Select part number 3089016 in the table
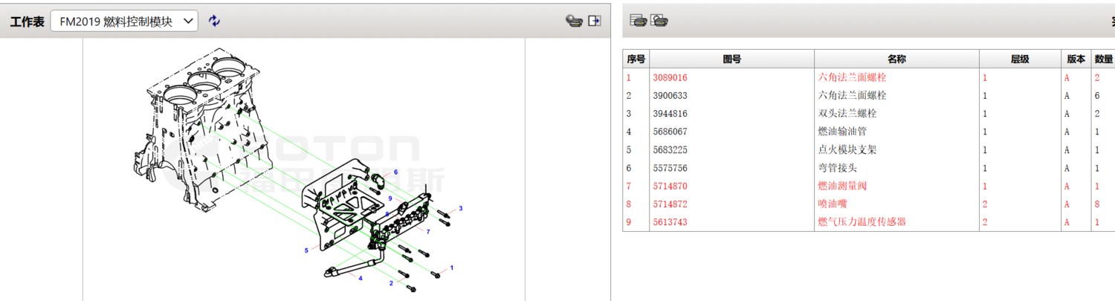1115x301 pixels. pos(670,77)
